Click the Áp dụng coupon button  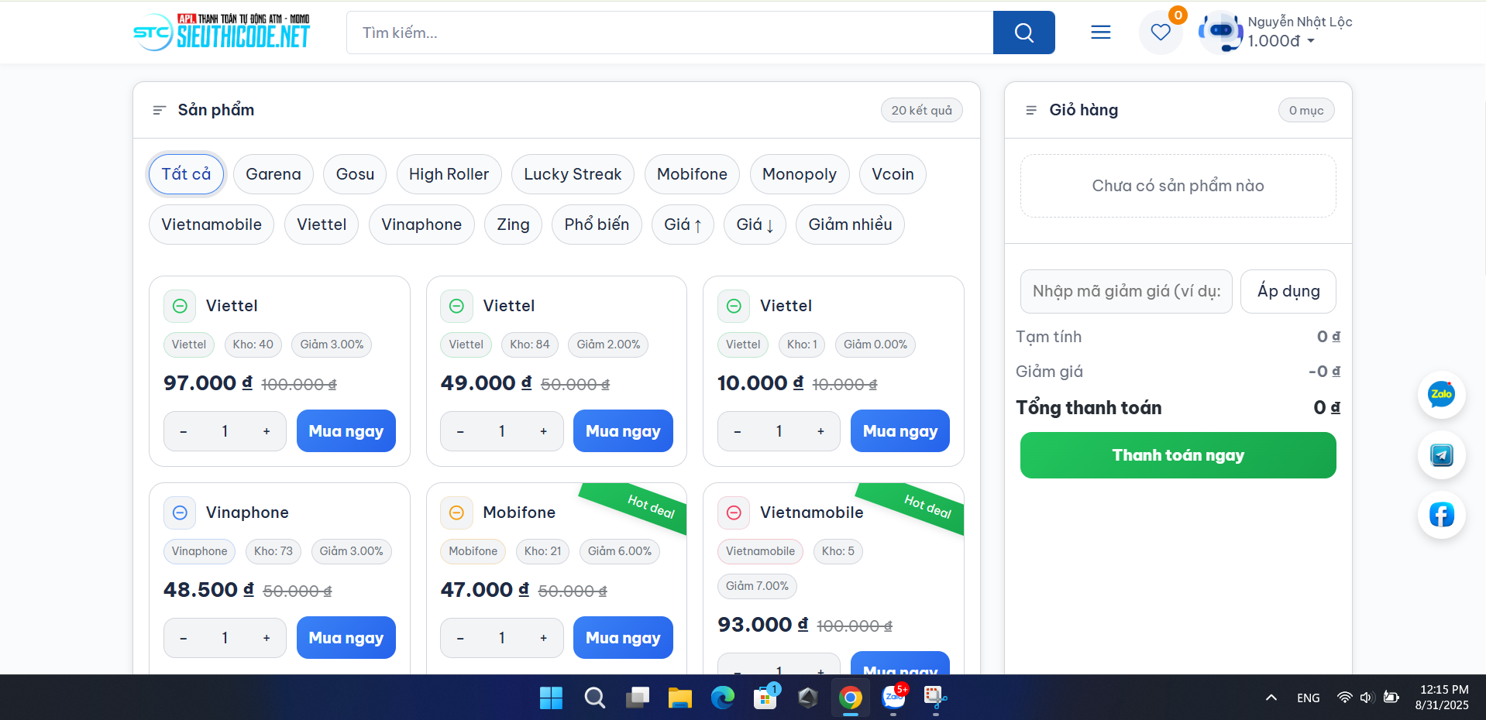[x=1288, y=291]
